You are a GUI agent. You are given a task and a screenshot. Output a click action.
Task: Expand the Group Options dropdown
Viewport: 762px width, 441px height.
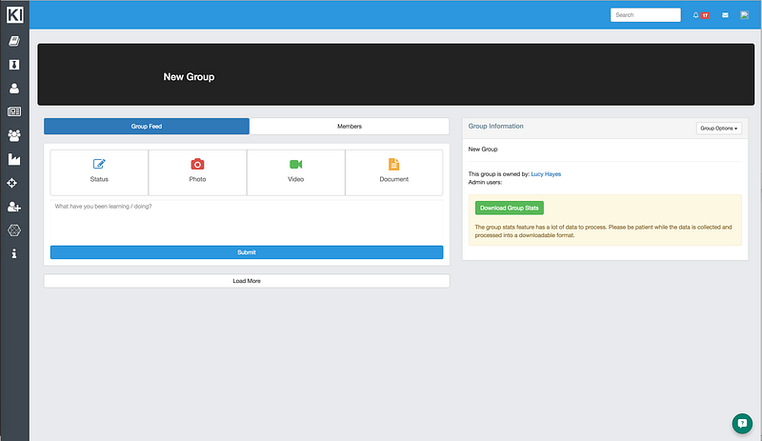719,129
